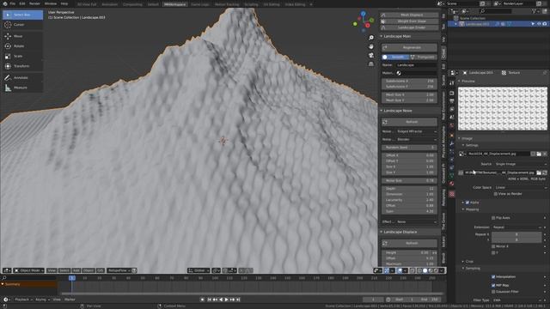Activate the Move tool
The image size is (550, 309).
click(x=23, y=36)
